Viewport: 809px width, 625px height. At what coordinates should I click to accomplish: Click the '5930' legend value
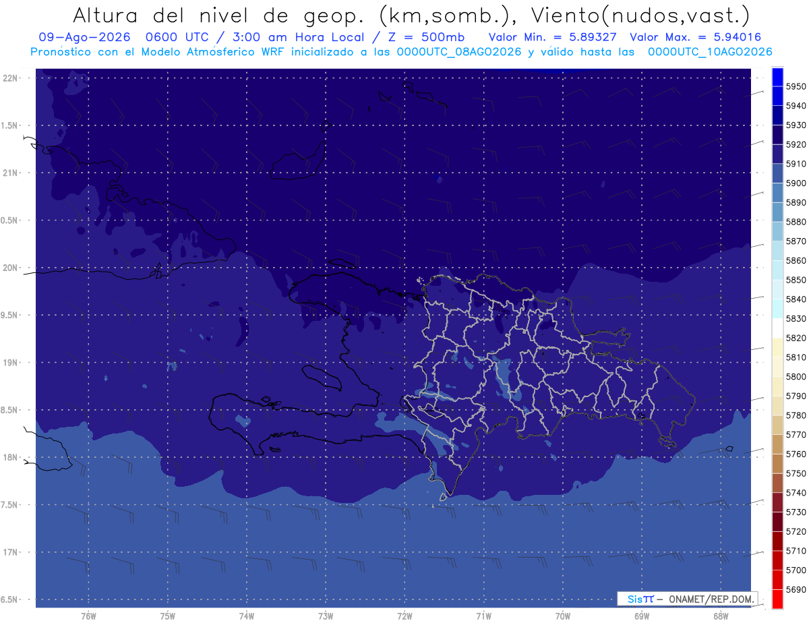pyautogui.click(x=796, y=125)
